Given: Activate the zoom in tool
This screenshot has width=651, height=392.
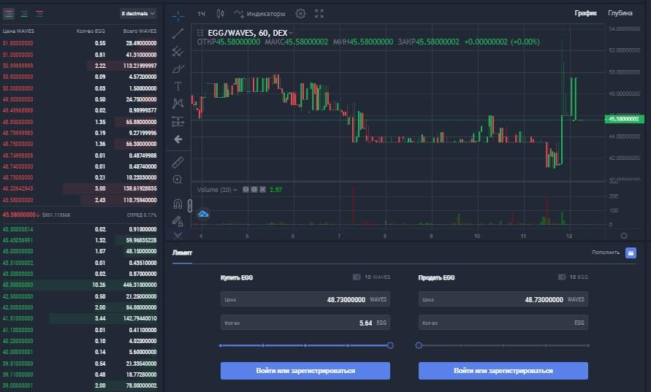Looking at the screenshot, I should click(x=178, y=180).
